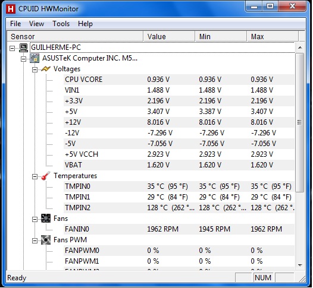This screenshot has width=313, height=288.
Task: Maximize the HWMonitor window
Action: coord(270,7)
